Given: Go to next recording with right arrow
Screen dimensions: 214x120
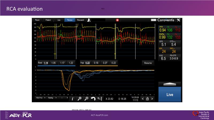Looking at the screenshot, I should (x=152, y=99).
